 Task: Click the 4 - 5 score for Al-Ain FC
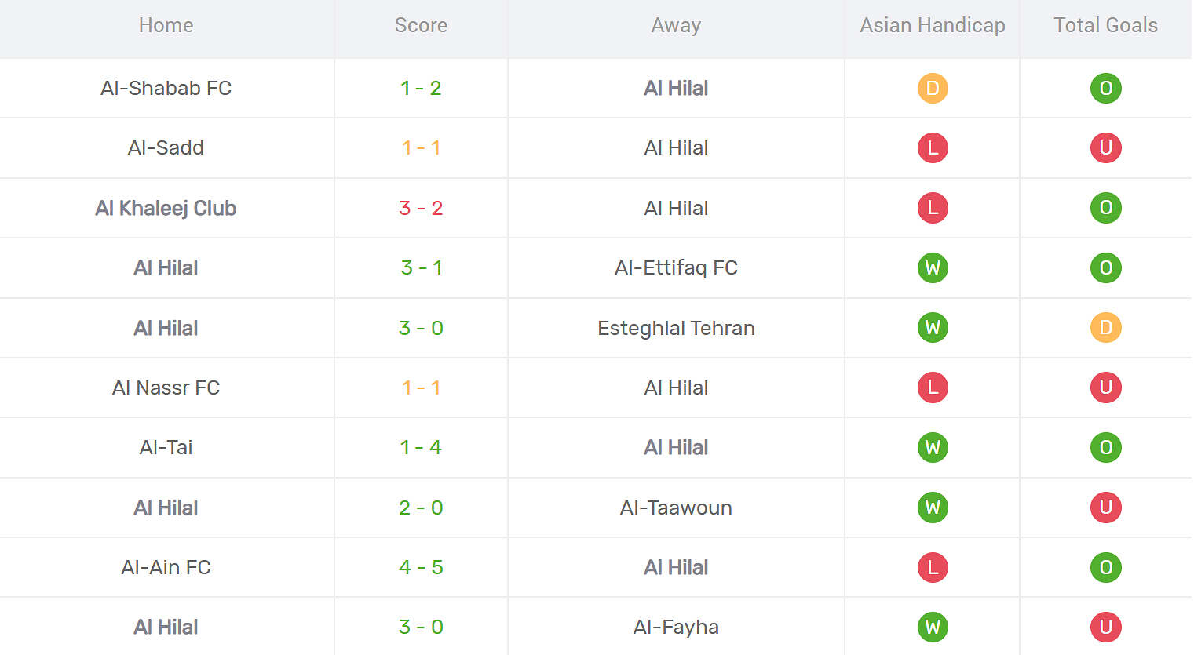421,567
